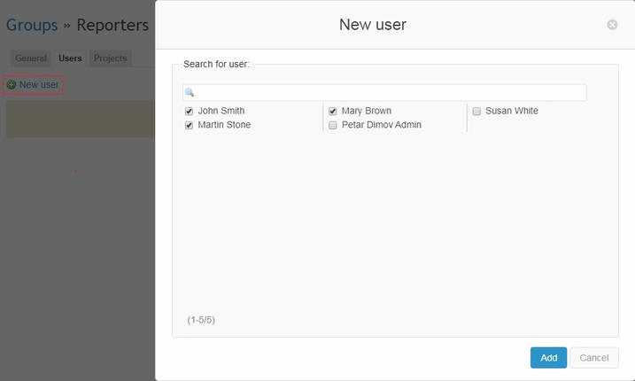
Task: Select the Users tab
Action: (x=70, y=58)
